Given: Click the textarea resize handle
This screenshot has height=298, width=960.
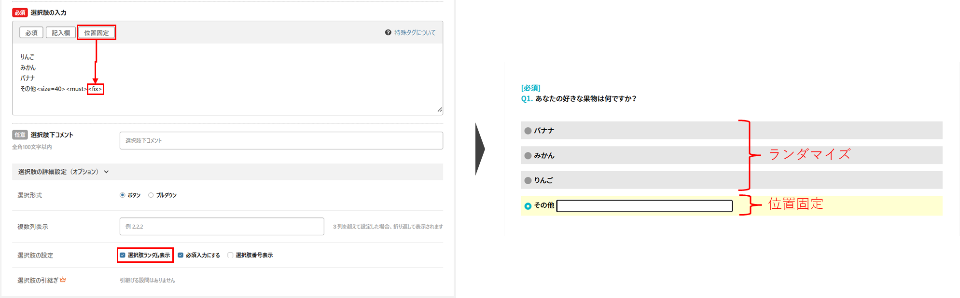Looking at the screenshot, I should 439,110.
